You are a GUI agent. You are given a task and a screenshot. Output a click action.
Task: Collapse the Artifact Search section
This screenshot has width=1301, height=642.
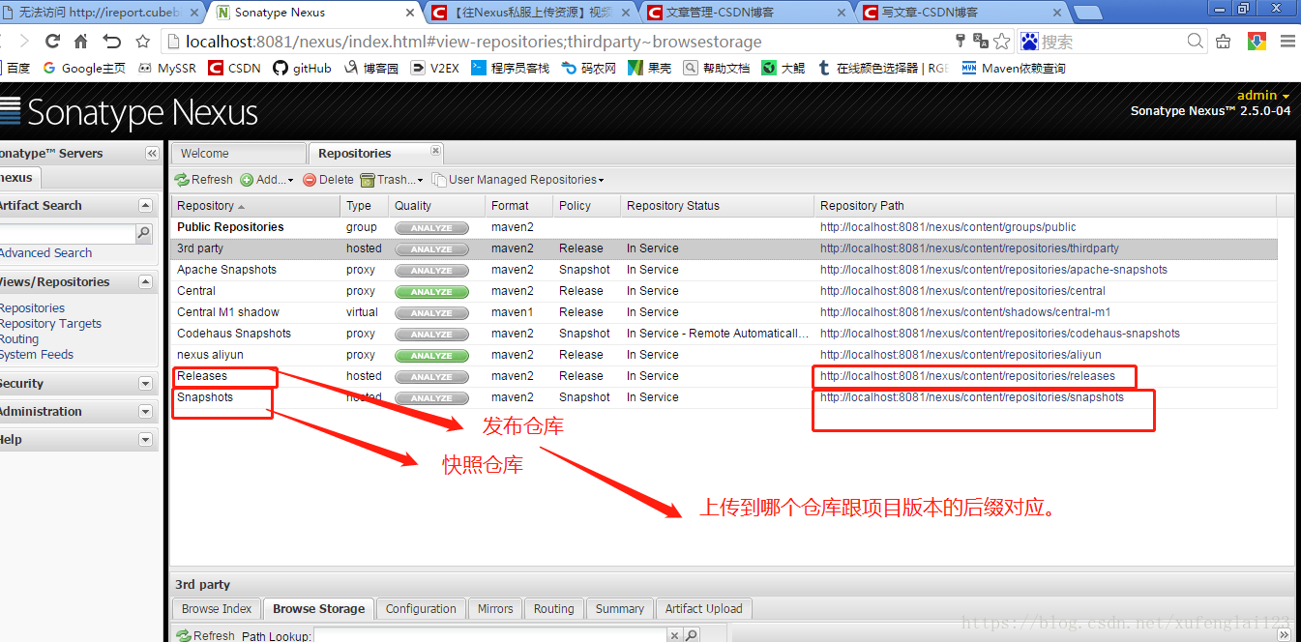[145, 206]
